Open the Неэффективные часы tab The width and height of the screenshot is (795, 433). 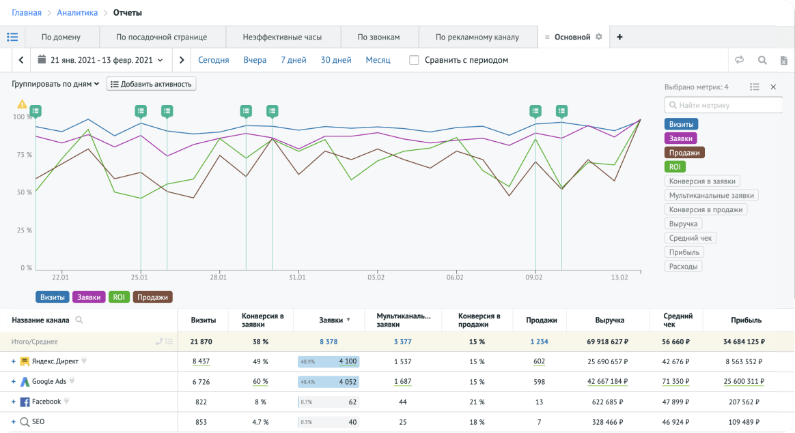(282, 37)
